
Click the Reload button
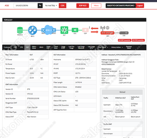[x=122, y=92]
